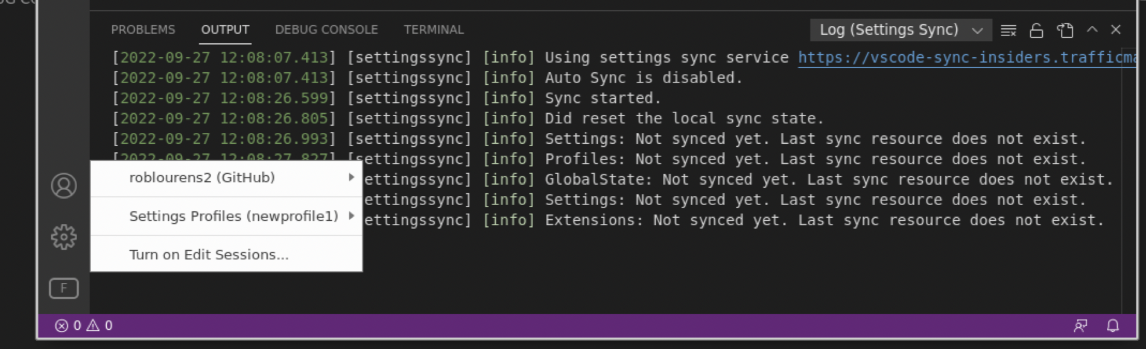Open the Accounts icon in activity bar
The width and height of the screenshot is (1146, 349).
click(x=64, y=185)
